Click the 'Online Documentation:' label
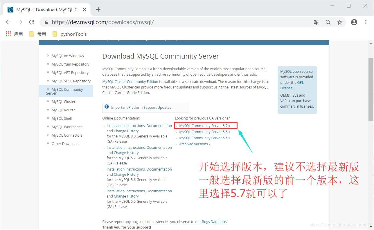 121,118
